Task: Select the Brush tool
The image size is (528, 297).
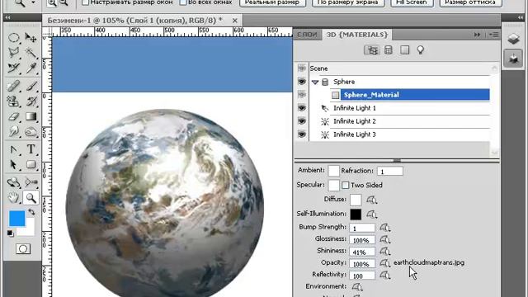Action: tap(31, 87)
